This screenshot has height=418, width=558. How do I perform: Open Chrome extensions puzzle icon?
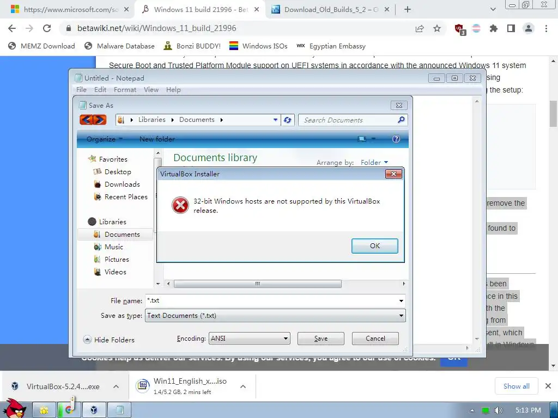tap(493, 28)
